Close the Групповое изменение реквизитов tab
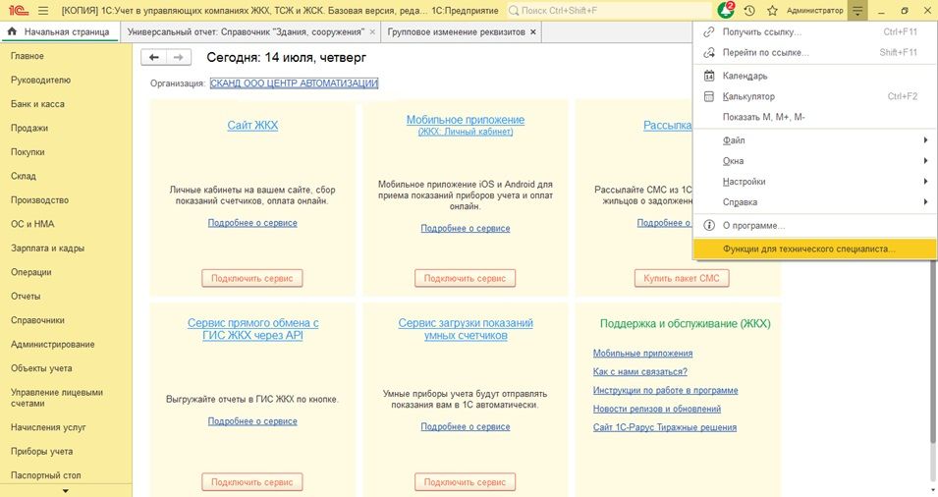This screenshot has width=938, height=497. (533, 32)
